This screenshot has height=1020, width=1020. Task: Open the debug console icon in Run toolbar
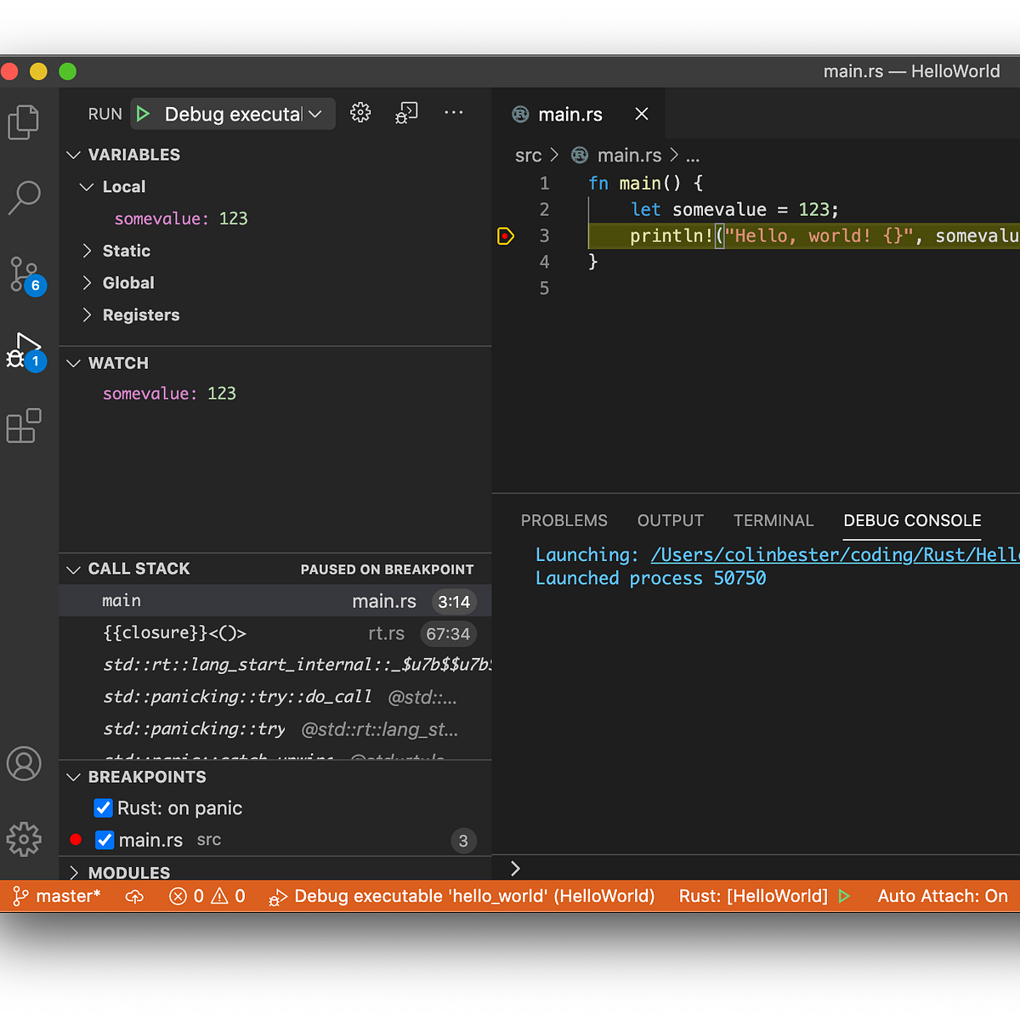click(x=406, y=113)
